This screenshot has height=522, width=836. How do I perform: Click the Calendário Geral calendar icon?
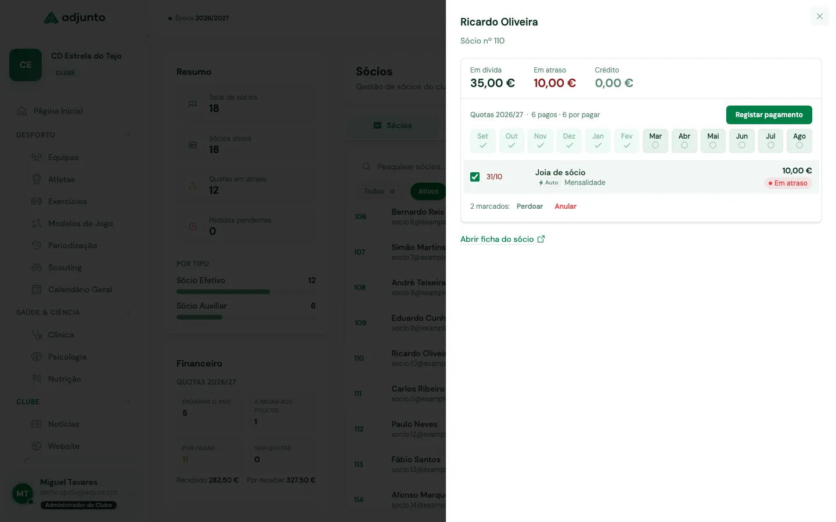(37, 289)
